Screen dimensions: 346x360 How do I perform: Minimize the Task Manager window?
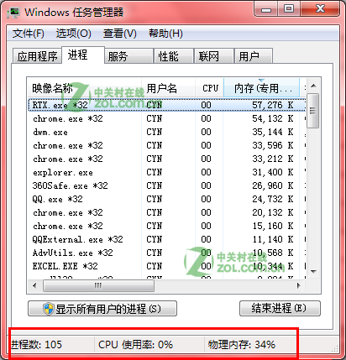266,9
